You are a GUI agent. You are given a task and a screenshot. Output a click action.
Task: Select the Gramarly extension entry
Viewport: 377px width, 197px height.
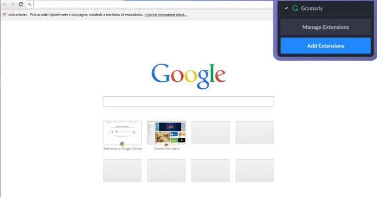click(325, 8)
